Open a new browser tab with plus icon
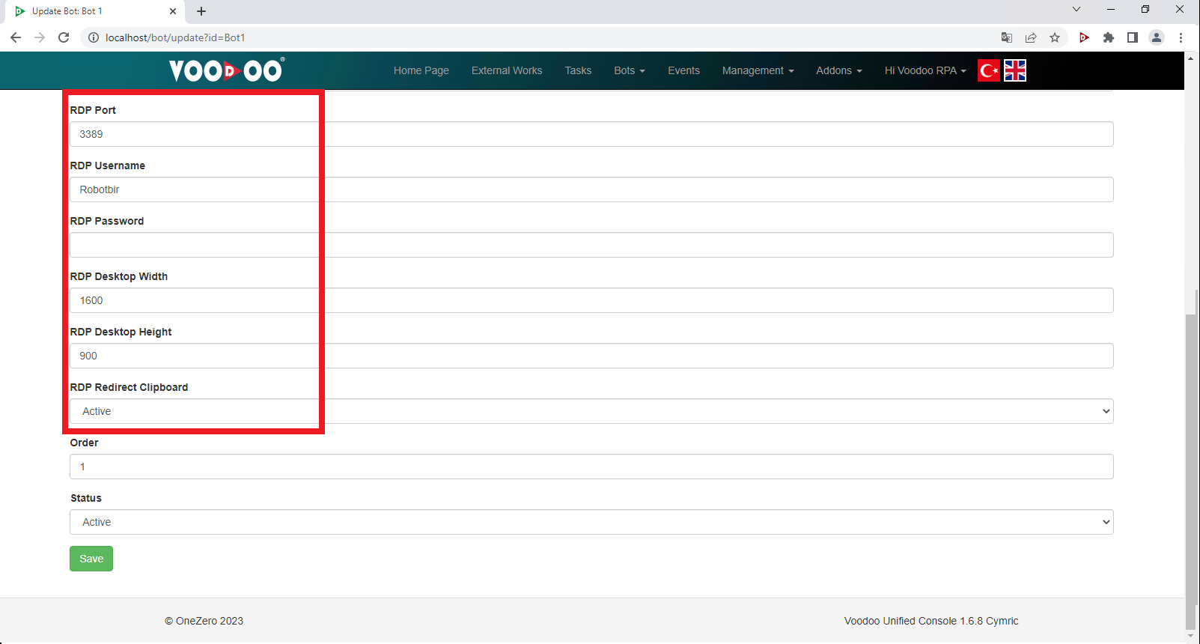The width and height of the screenshot is (1200, 644). click(x=201, y=11)
